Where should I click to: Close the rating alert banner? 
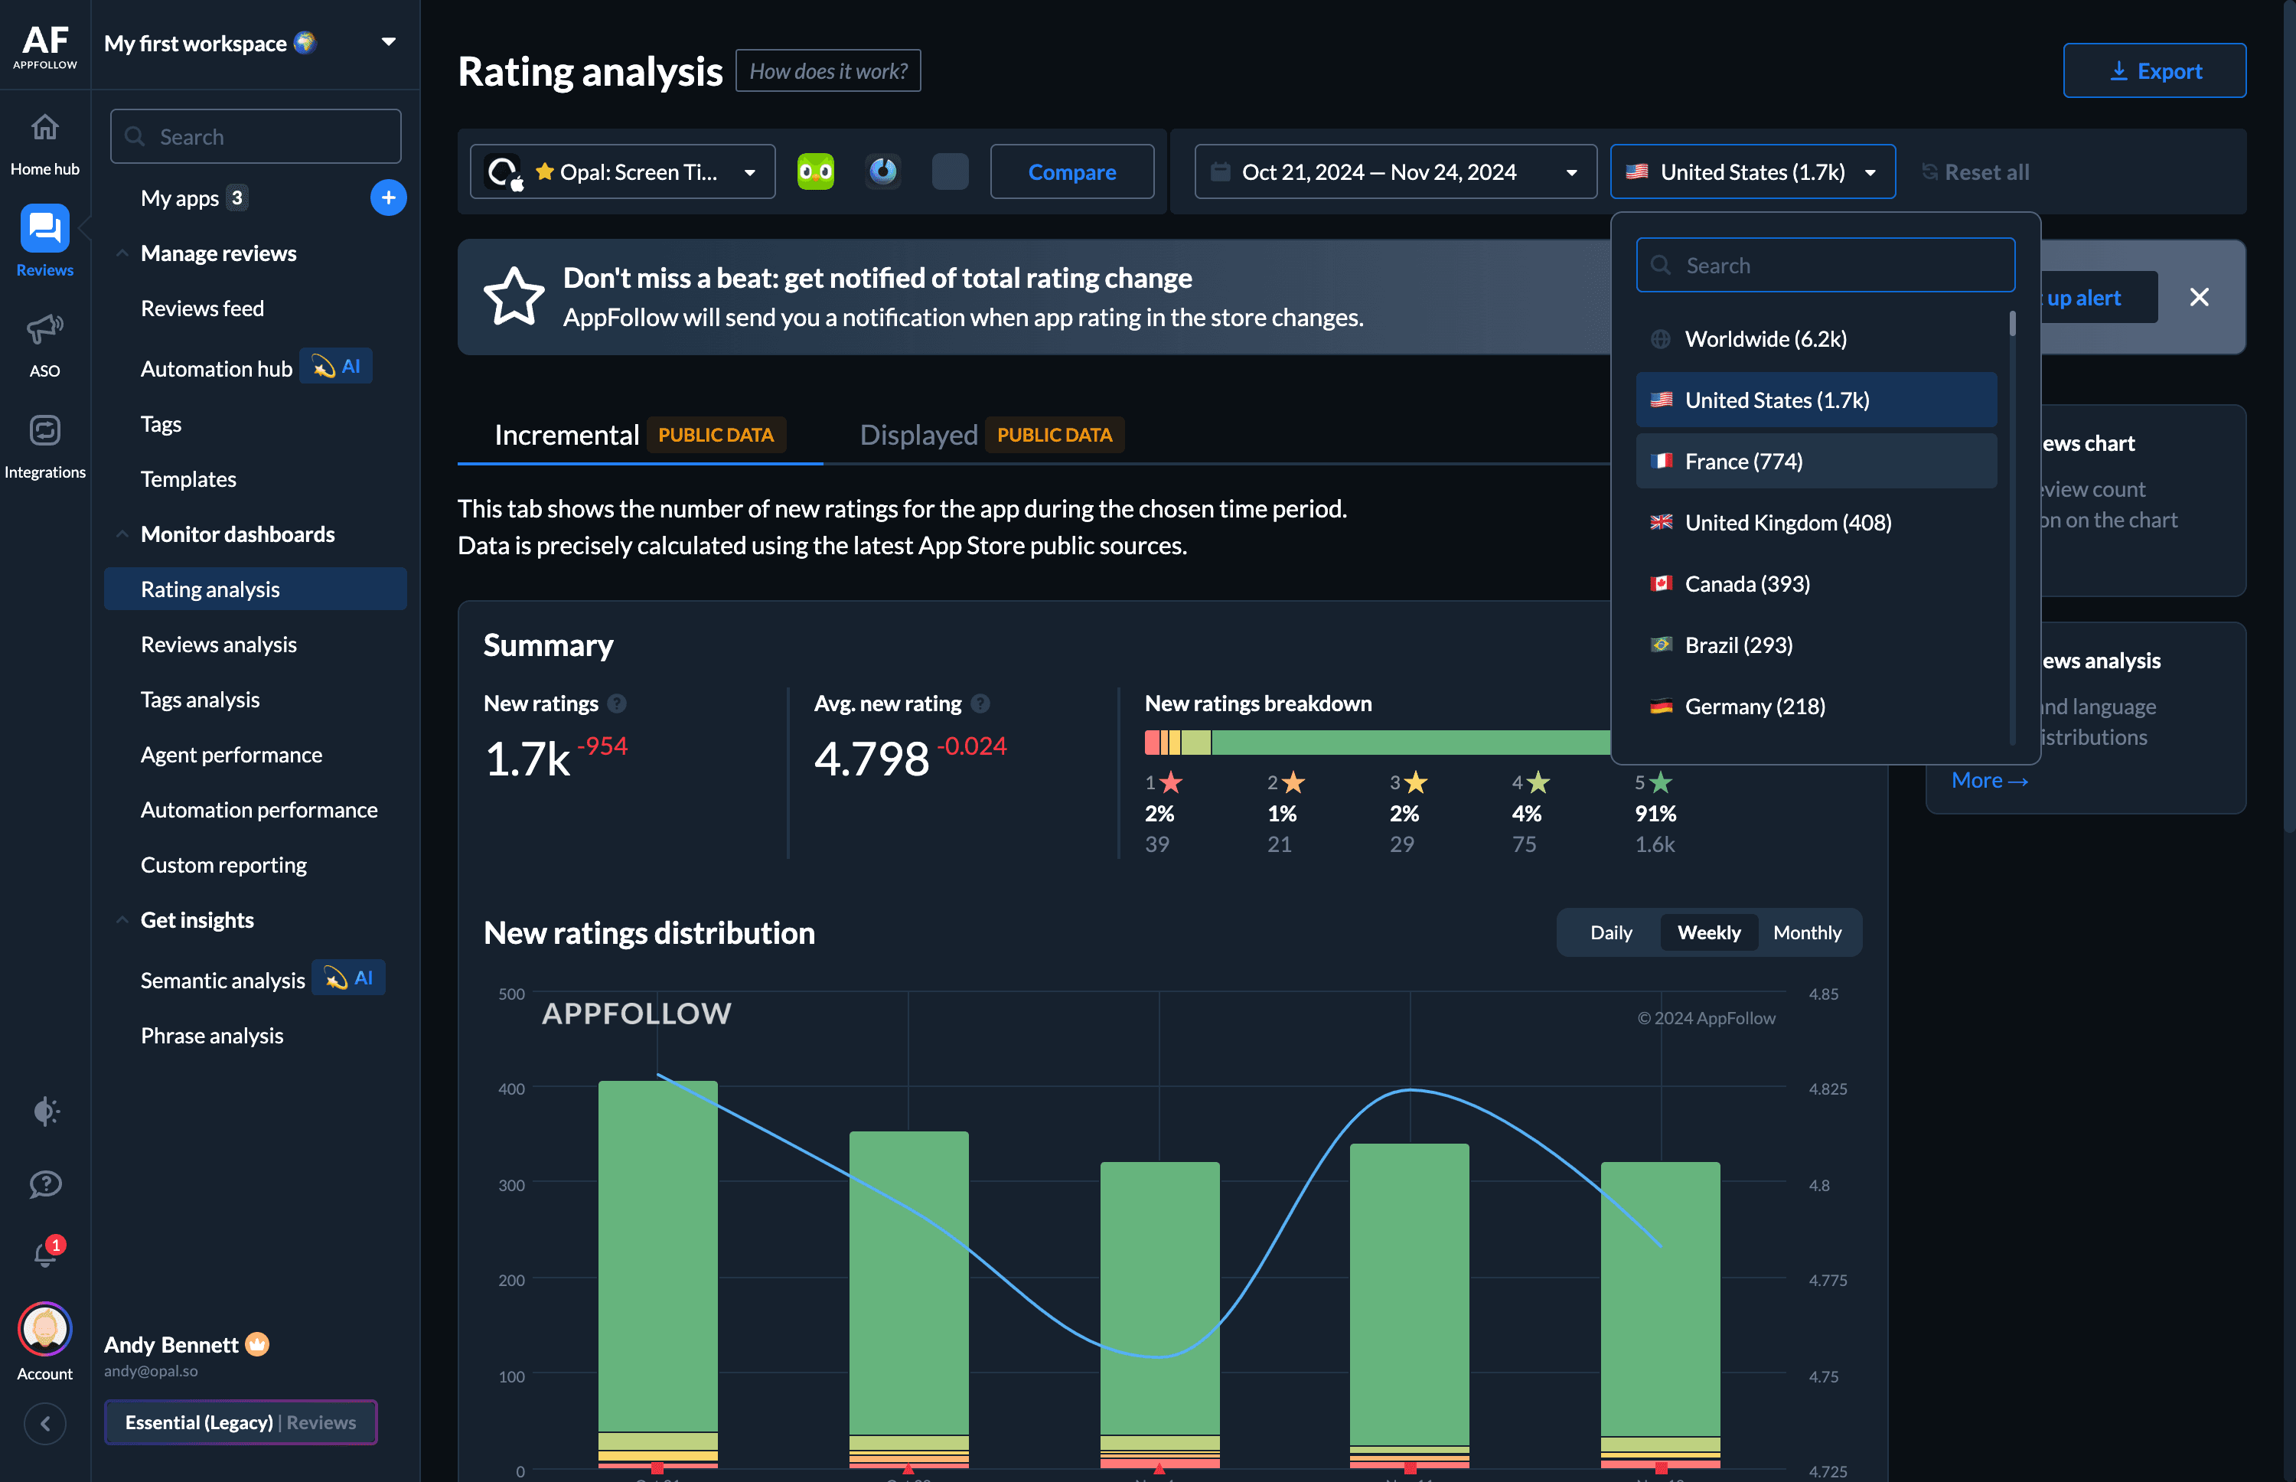click(2199, 297)
